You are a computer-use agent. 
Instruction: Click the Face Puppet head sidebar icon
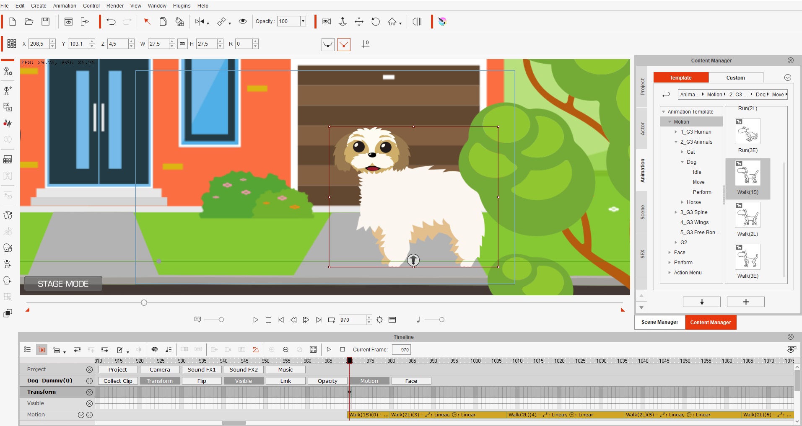tap(8, 248)
